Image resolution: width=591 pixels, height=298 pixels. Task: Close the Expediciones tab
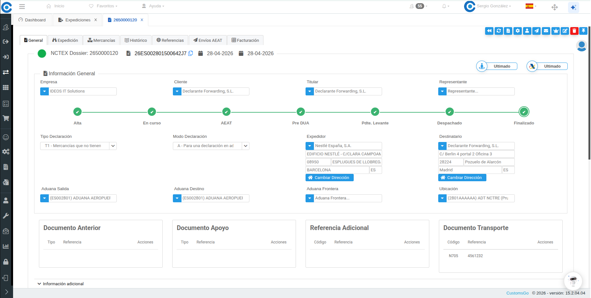coord(95,20)
